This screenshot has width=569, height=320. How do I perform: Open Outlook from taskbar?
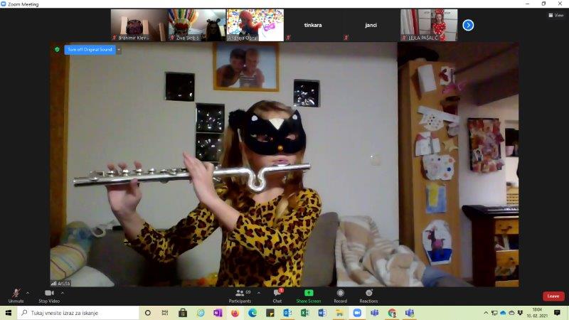[x=287, y=313]
